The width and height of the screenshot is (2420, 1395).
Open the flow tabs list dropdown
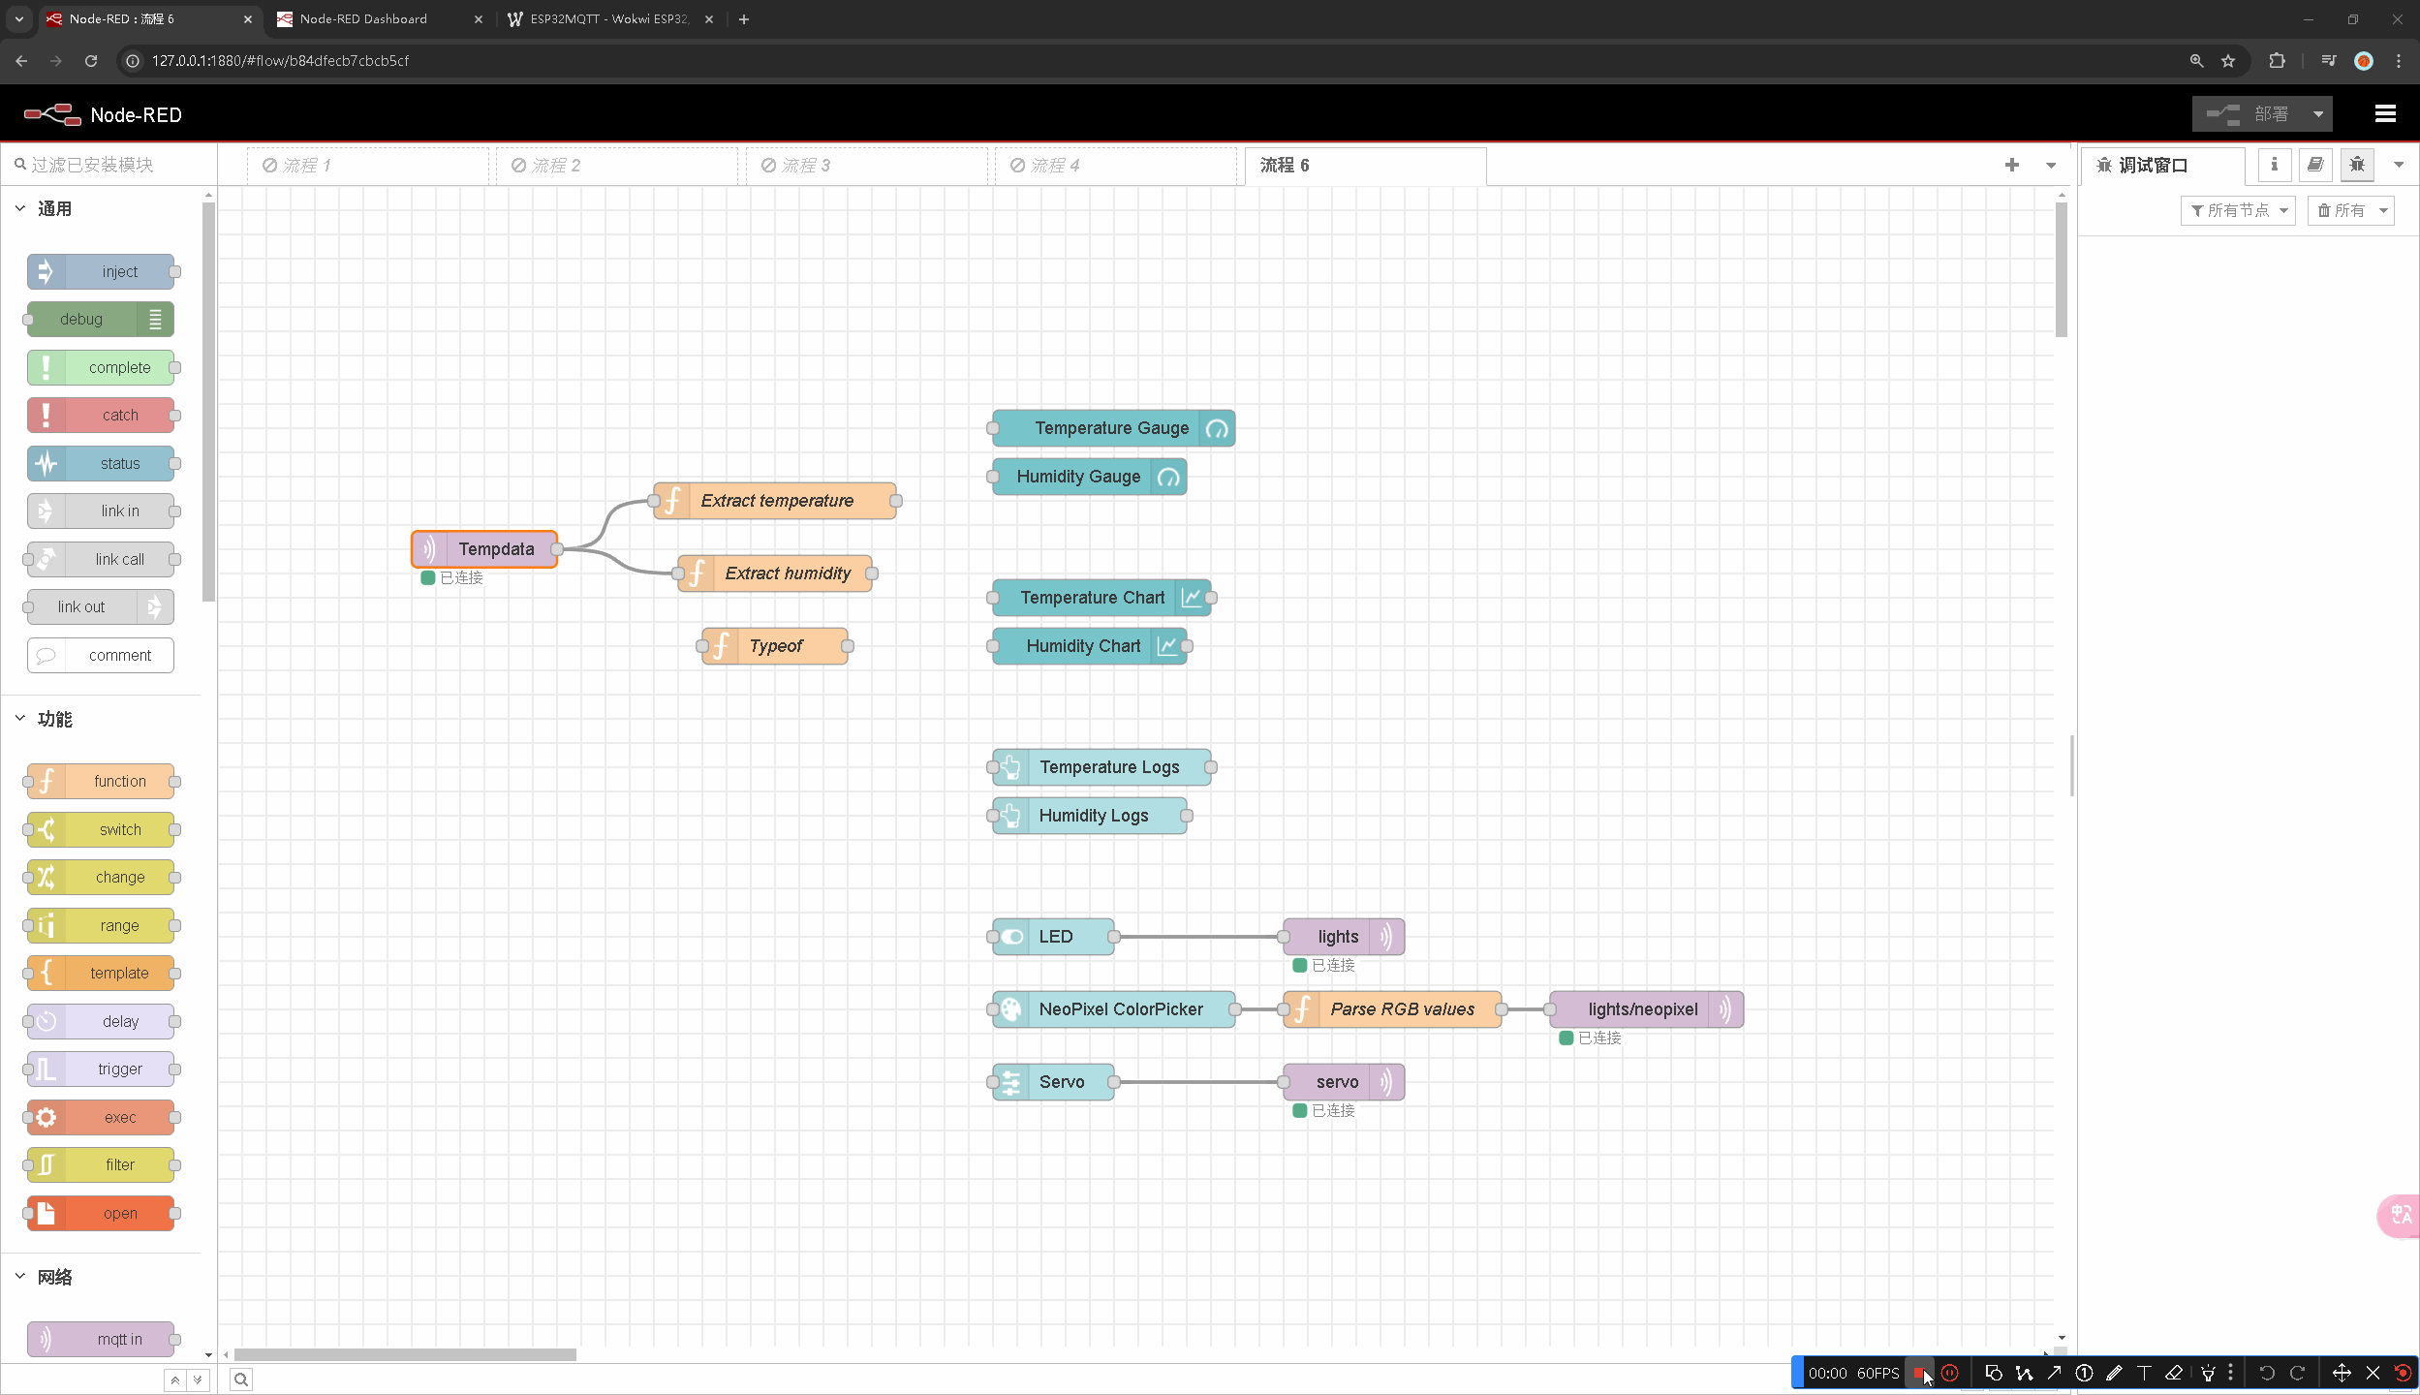(x=2051, y=166)
